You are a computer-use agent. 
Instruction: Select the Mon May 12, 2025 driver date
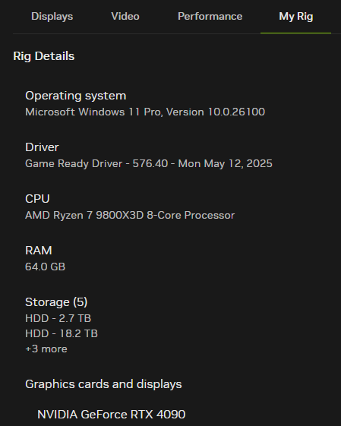point(225,164)
